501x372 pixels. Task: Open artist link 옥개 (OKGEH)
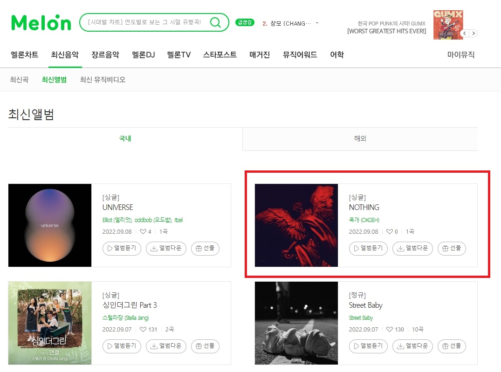point(364,220)
